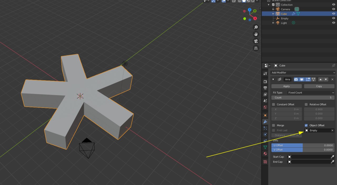
Task: Open the Add Modifier dropdown
Action: (x=303, y=73)
